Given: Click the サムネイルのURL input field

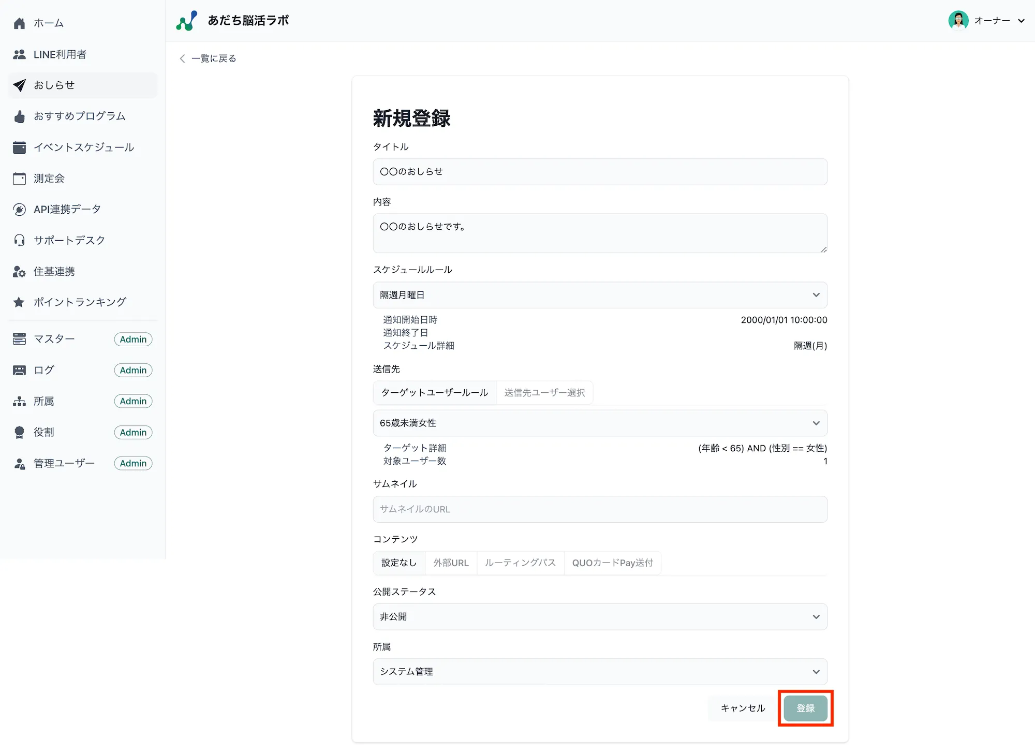Looking at the screenshot, I should (600, 509).
